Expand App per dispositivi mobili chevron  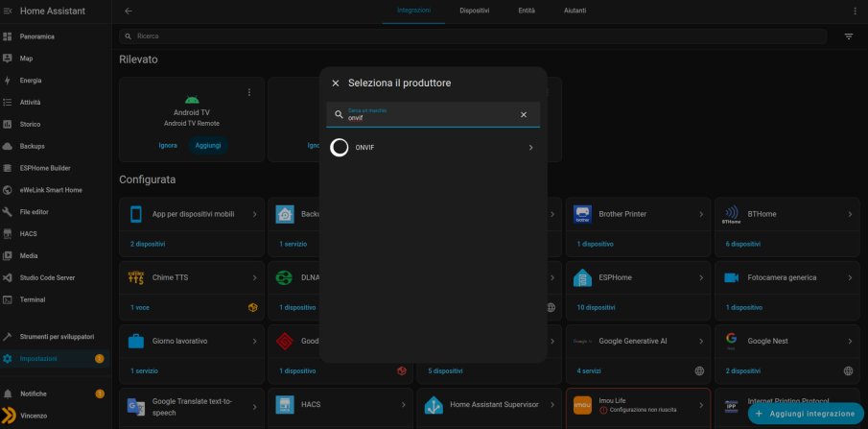pos(254,214)
